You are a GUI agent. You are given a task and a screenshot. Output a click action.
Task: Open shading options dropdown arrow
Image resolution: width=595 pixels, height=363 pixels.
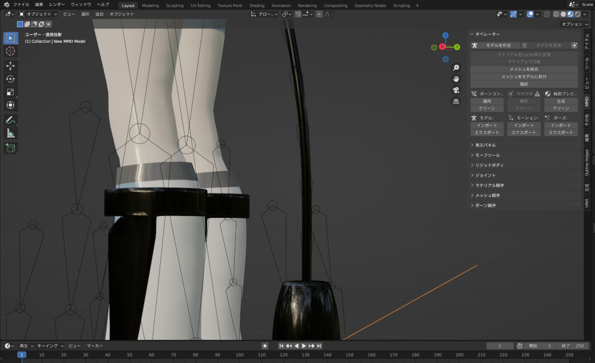pos(585,14)
